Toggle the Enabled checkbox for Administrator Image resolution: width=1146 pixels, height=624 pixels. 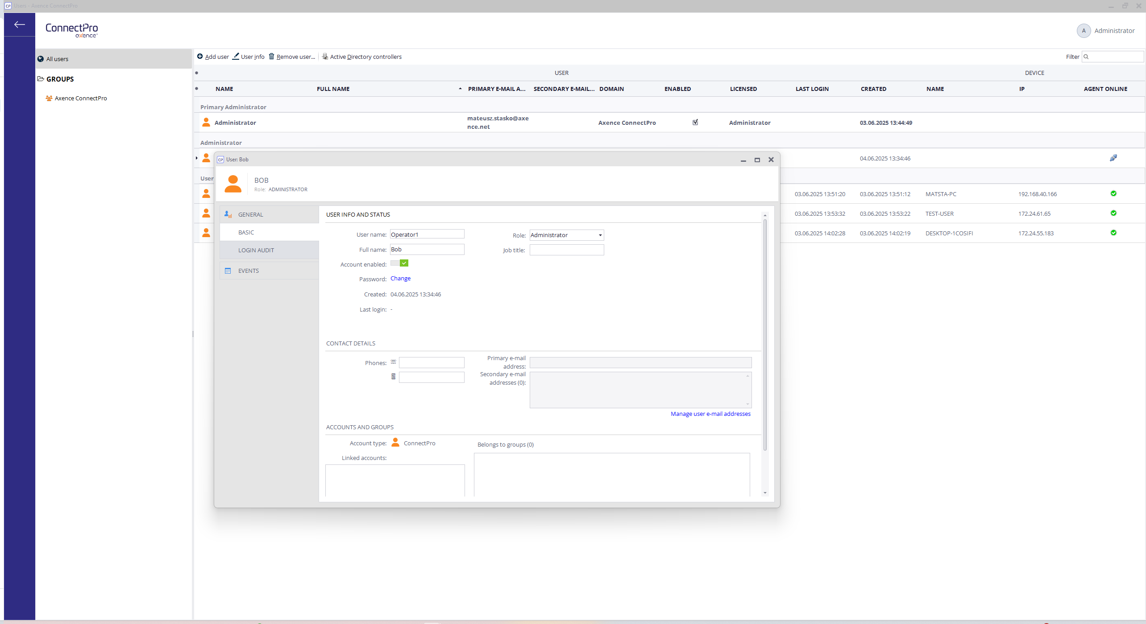pyautogui.click(x=695, y=122)
